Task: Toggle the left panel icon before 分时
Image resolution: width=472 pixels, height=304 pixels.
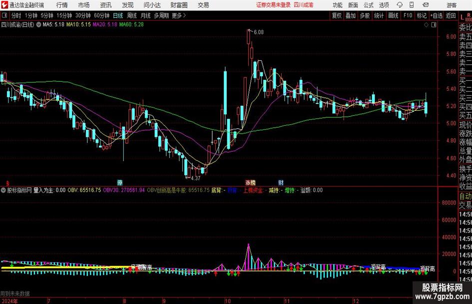Action: point(4,15)
